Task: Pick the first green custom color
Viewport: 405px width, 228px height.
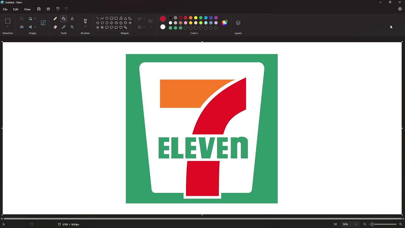Action: pos(170,28)
